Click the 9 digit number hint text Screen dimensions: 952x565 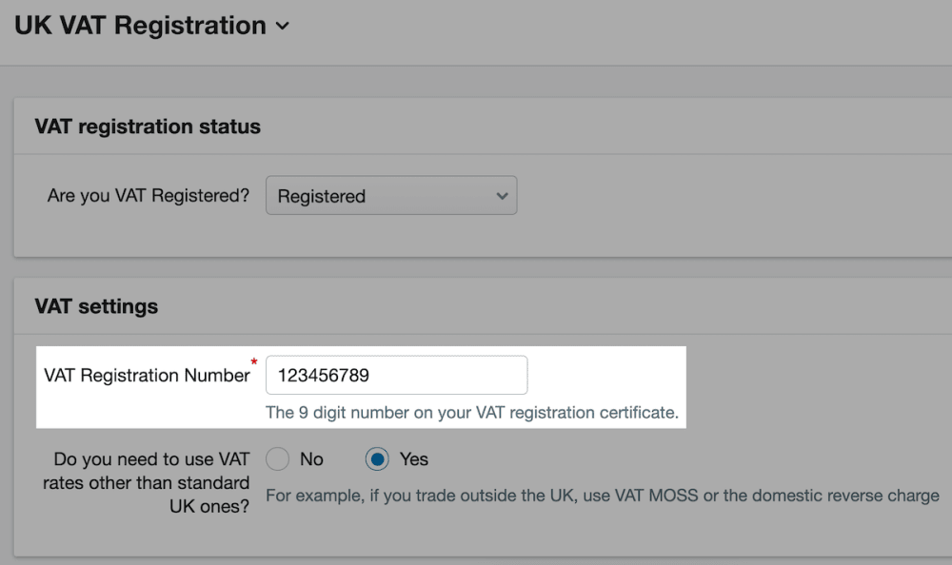471,413
